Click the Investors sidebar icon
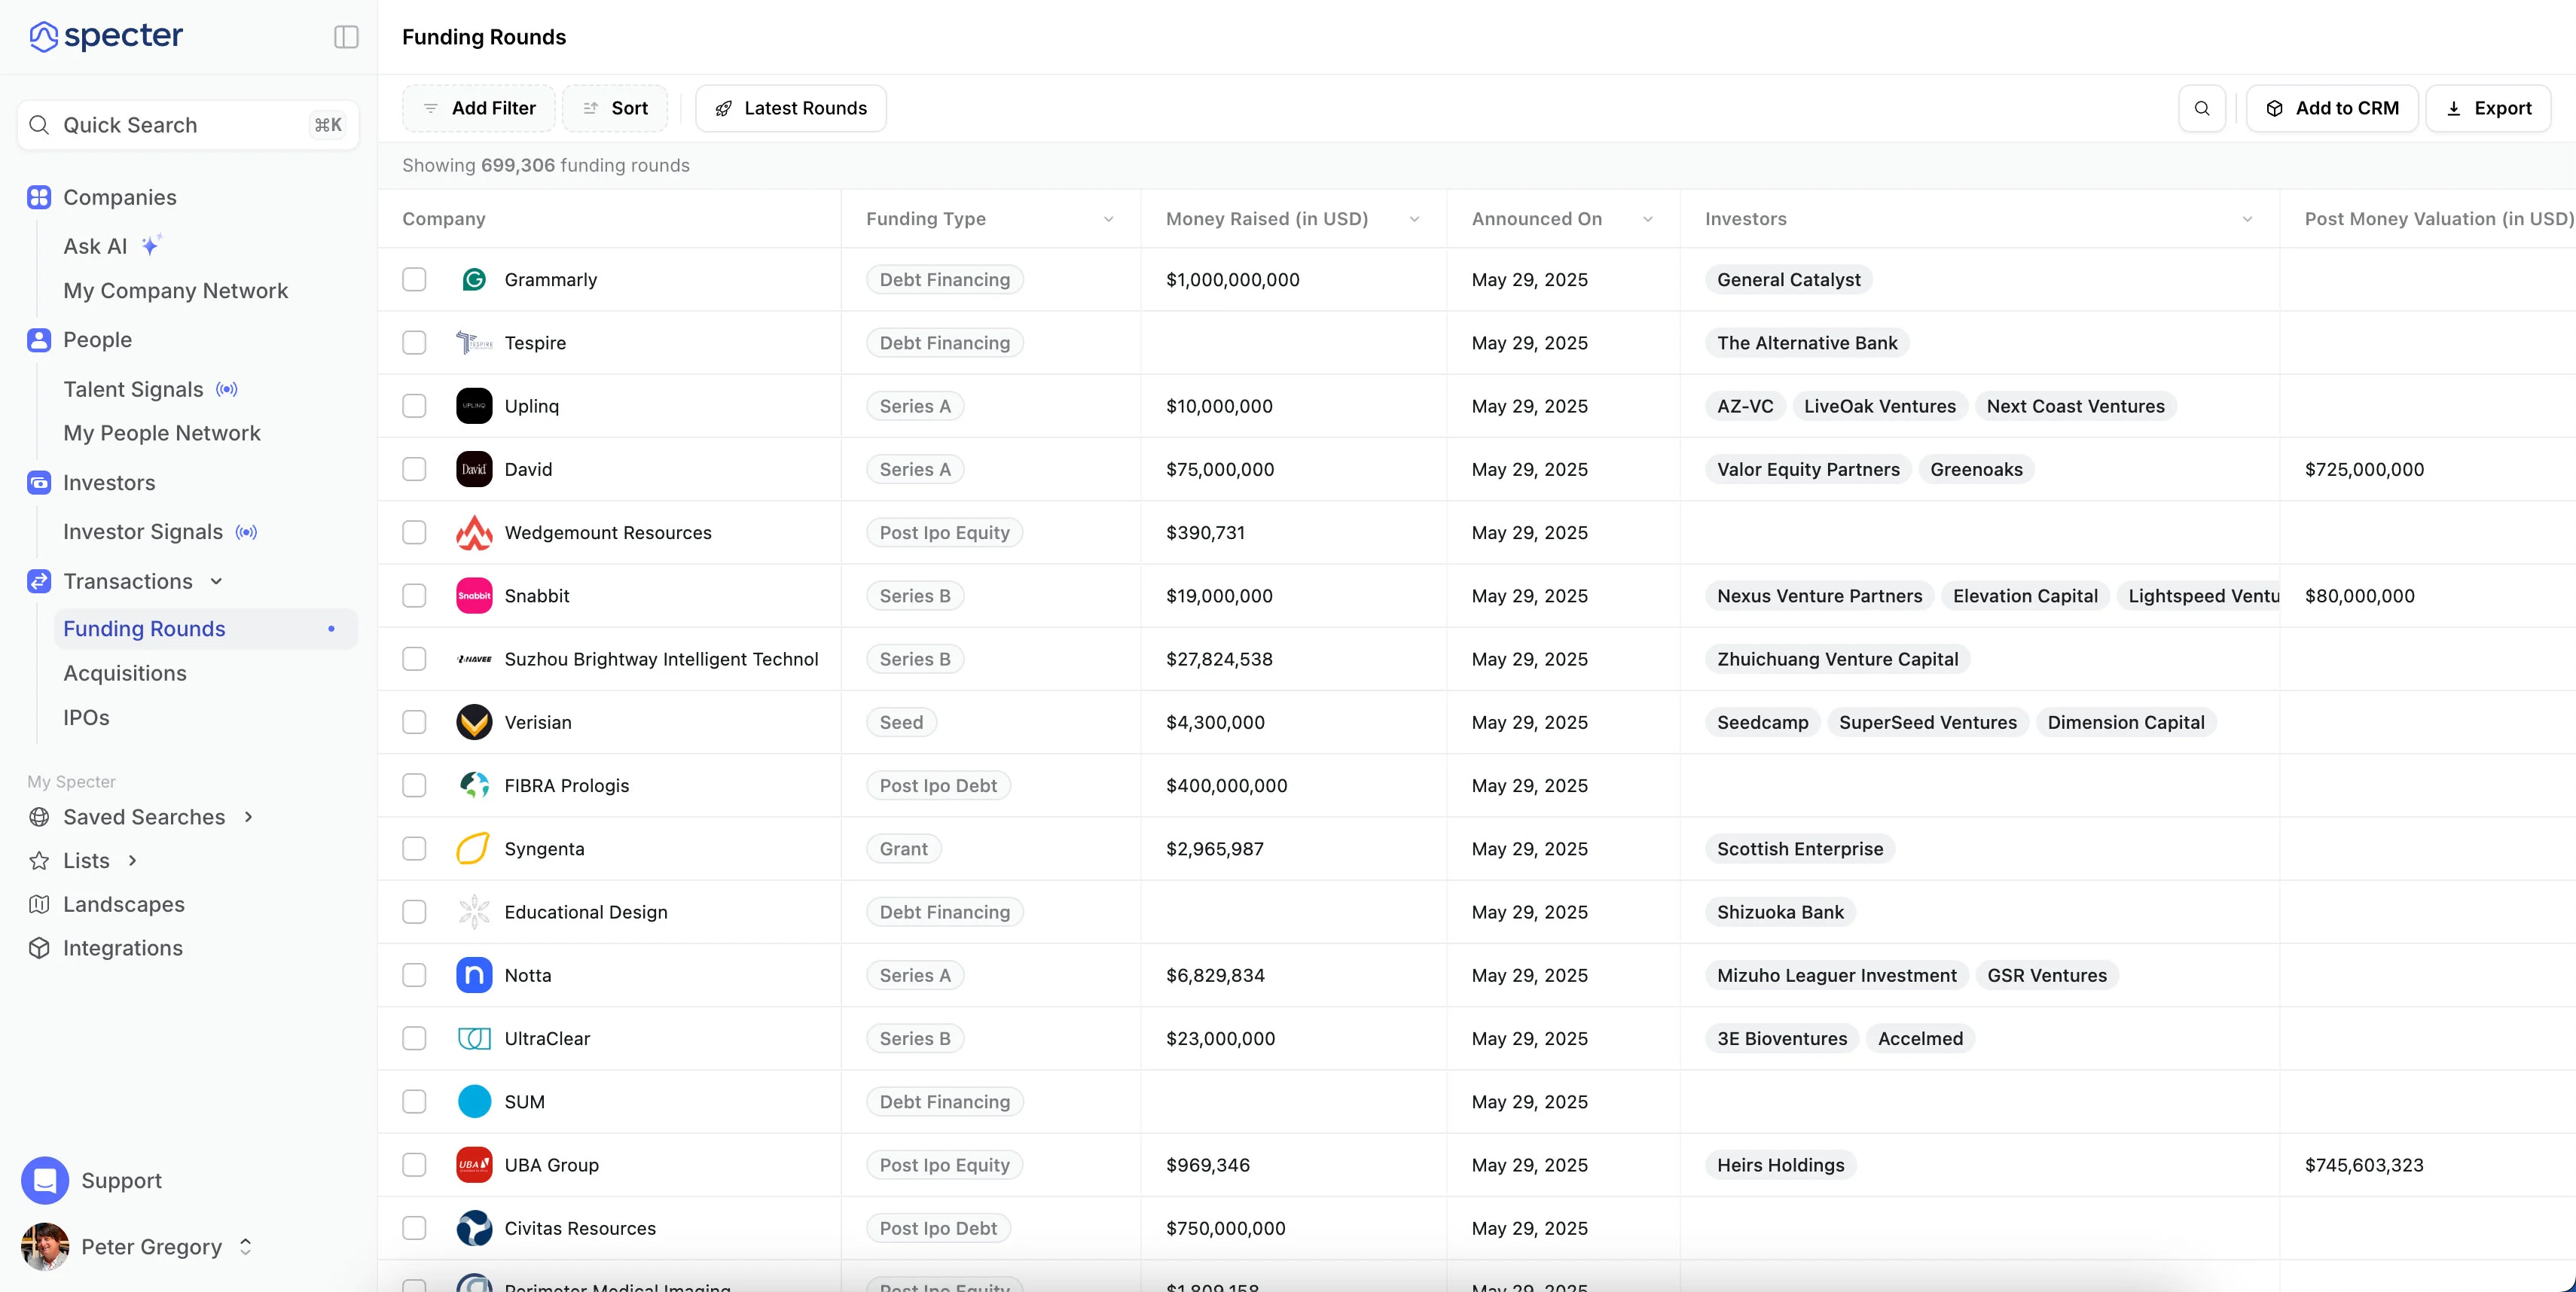Screen dimensions: 2576x1292 (39, 483)
